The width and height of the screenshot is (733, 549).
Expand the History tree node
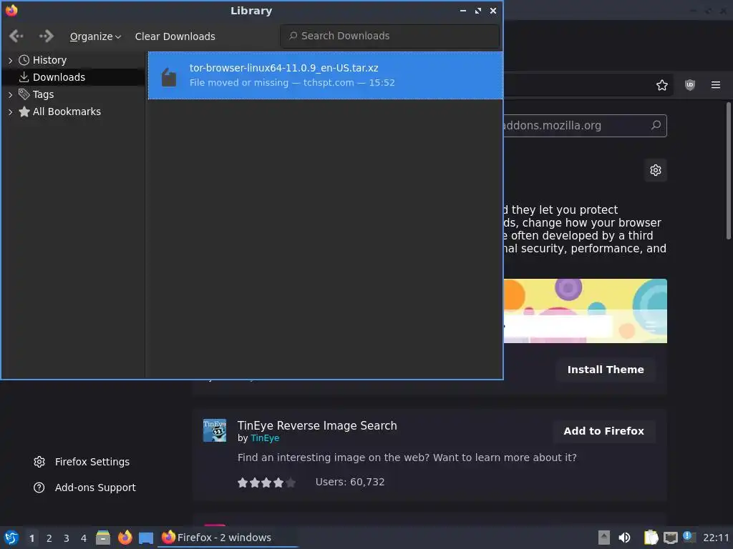tap(10, 60)
